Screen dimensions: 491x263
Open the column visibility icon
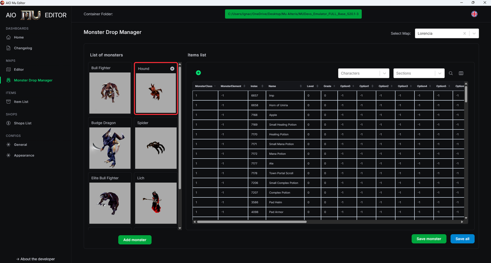[x=461, y=74]
